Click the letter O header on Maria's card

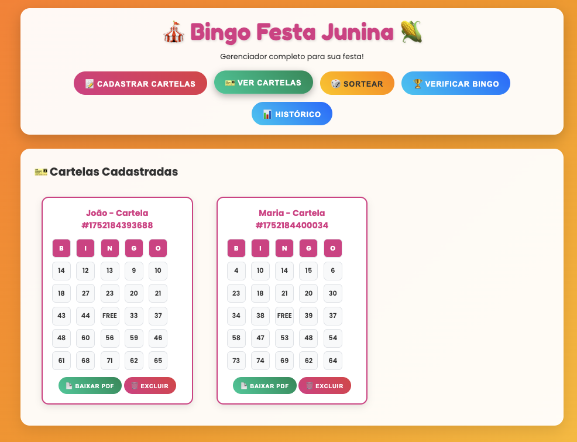[332, 248]
